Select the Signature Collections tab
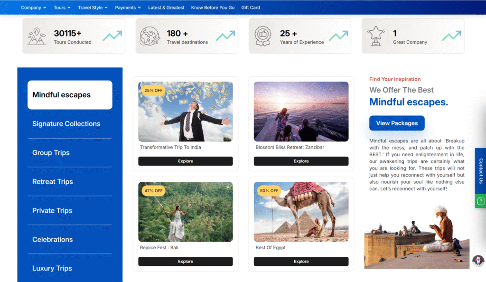This screenshot has width=486, height=282. [66, 124]
